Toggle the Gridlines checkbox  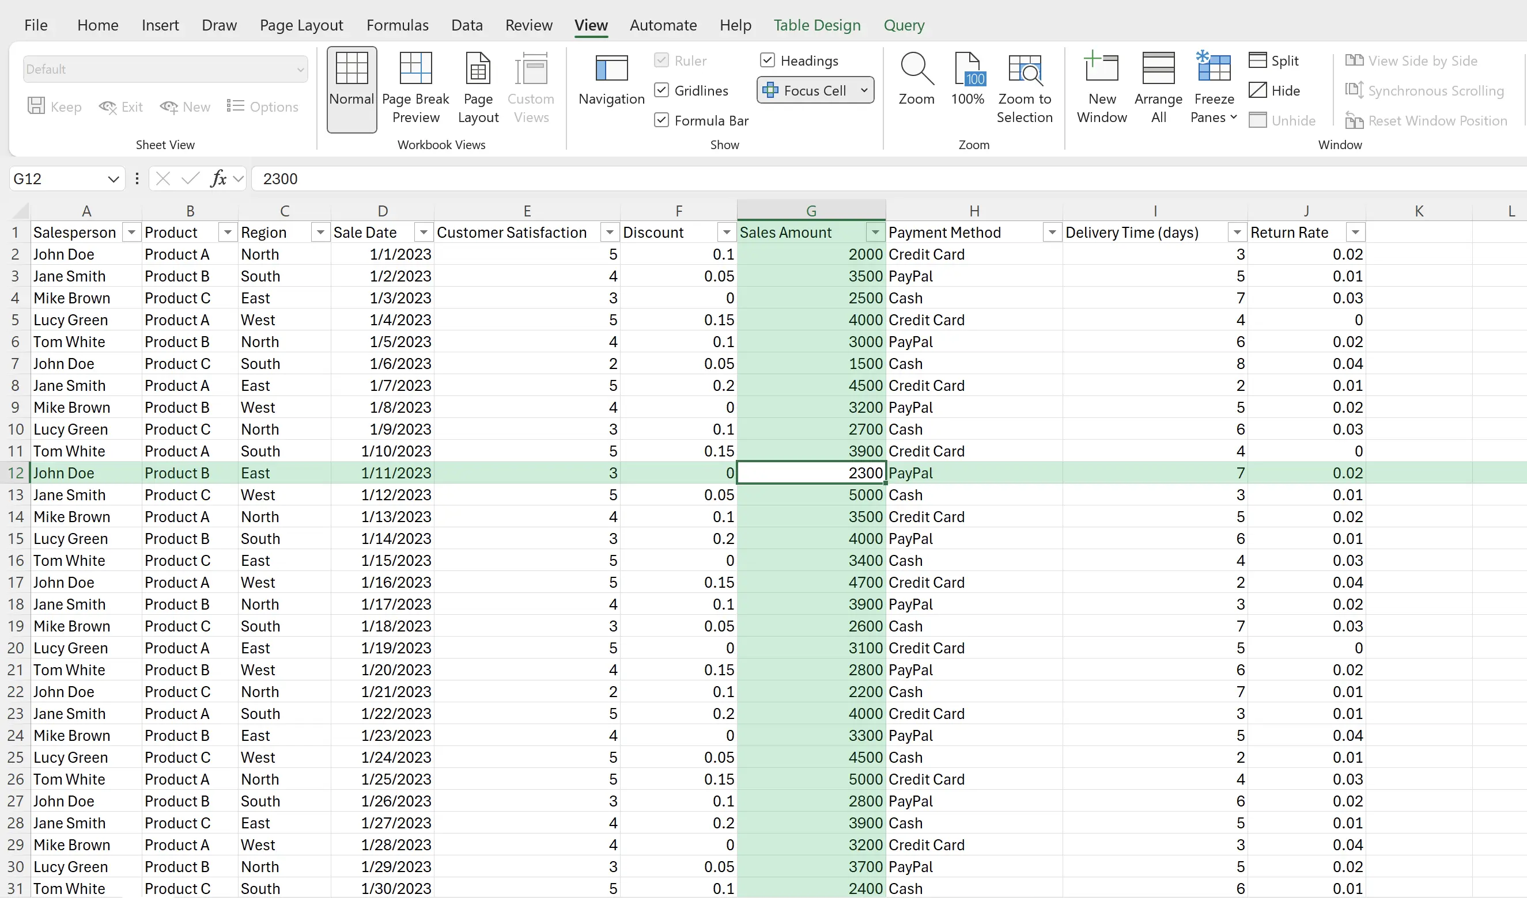point(661,90)
